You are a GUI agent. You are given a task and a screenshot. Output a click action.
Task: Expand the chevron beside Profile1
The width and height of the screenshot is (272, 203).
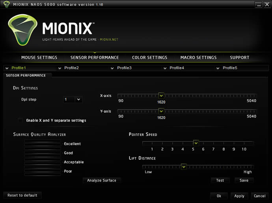[7, 68]
